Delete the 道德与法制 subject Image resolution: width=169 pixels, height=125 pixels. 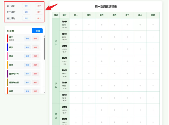35,83
